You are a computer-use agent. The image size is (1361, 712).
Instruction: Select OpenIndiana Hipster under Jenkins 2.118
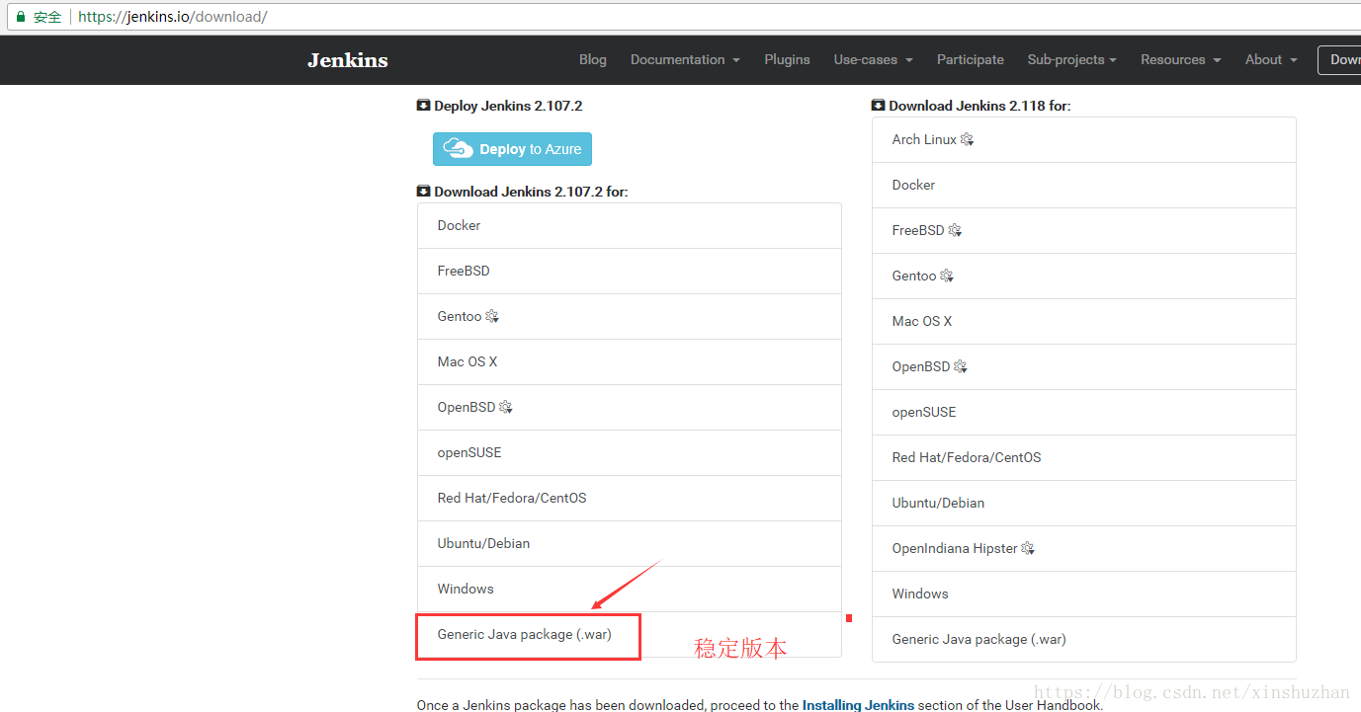pos(1084,549)
